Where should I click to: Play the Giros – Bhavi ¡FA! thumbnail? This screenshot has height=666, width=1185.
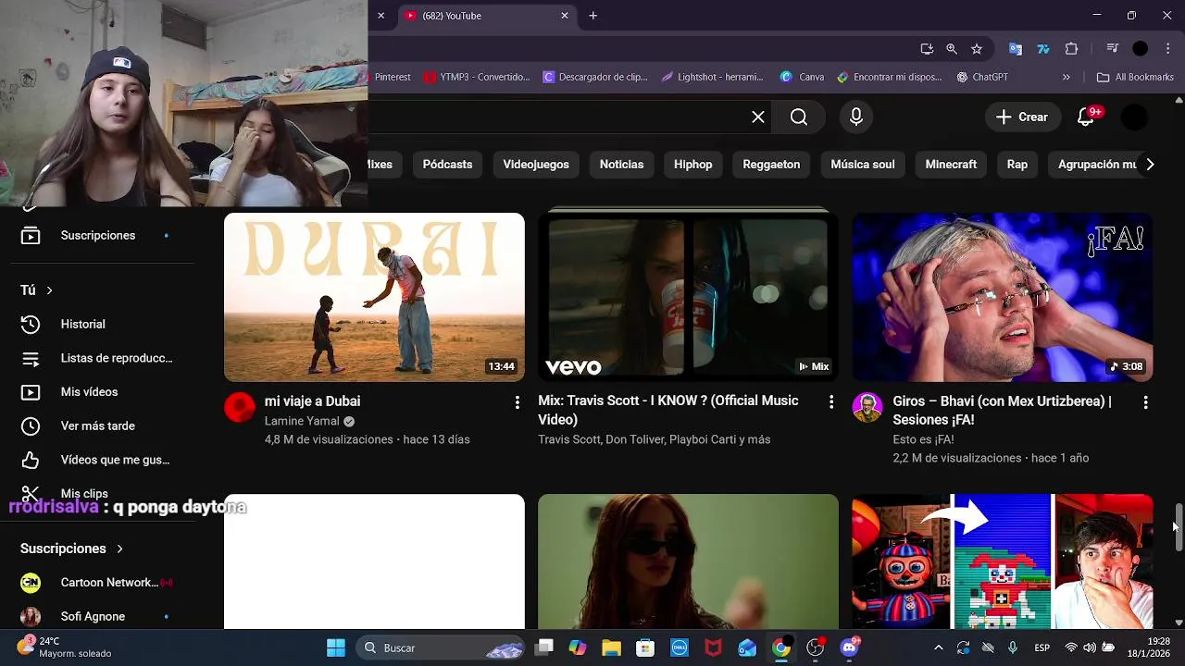point(1003,297)
